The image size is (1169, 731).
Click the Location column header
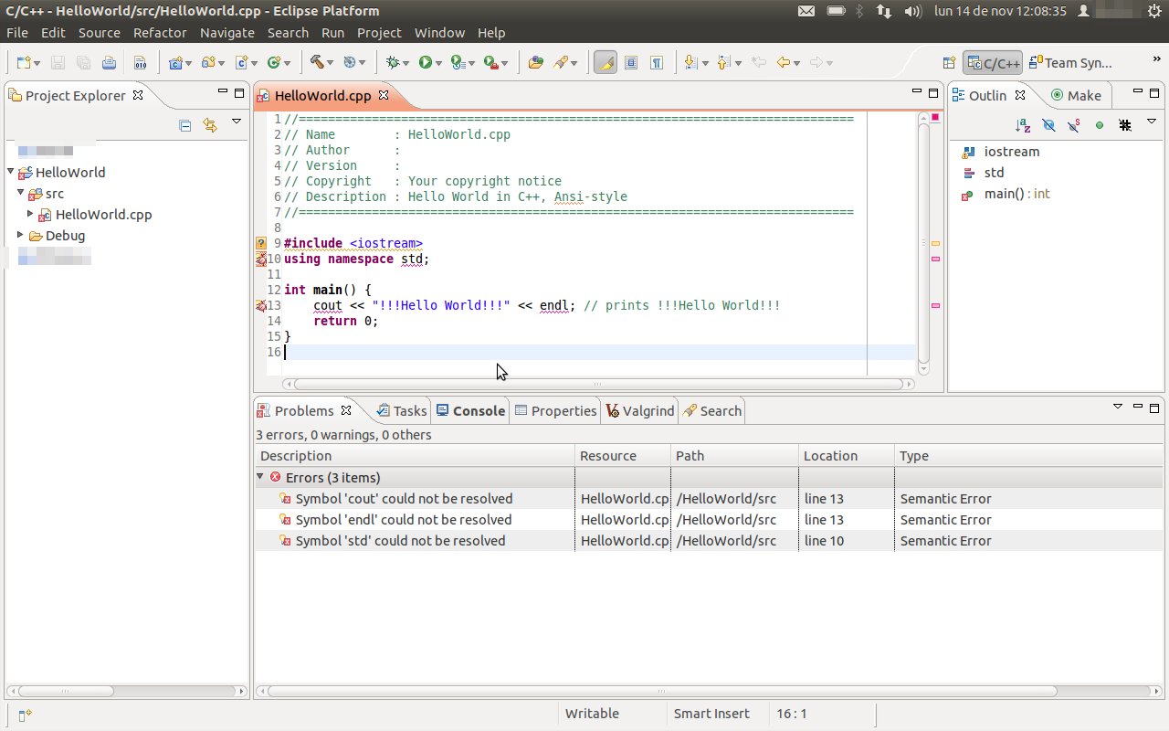tap(830, 456)
